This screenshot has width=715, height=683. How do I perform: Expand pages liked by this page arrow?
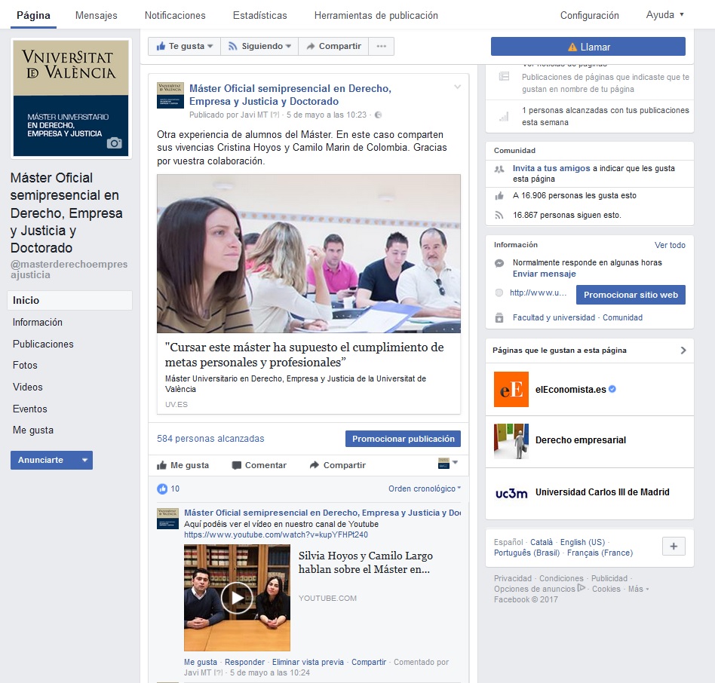(683, 351)
